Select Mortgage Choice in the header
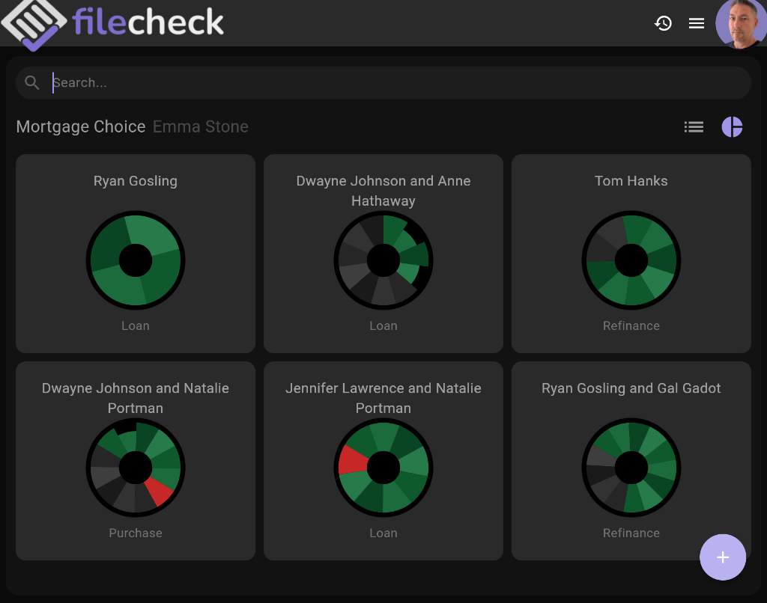The image size is (767, 603). (80, 126)
